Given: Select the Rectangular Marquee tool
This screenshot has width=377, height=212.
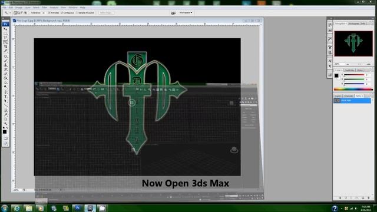Looking at the screenshot, I should (5, 34).
